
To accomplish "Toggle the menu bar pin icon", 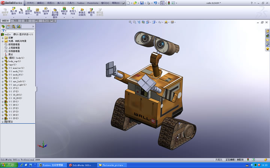I will coord(123,3).
